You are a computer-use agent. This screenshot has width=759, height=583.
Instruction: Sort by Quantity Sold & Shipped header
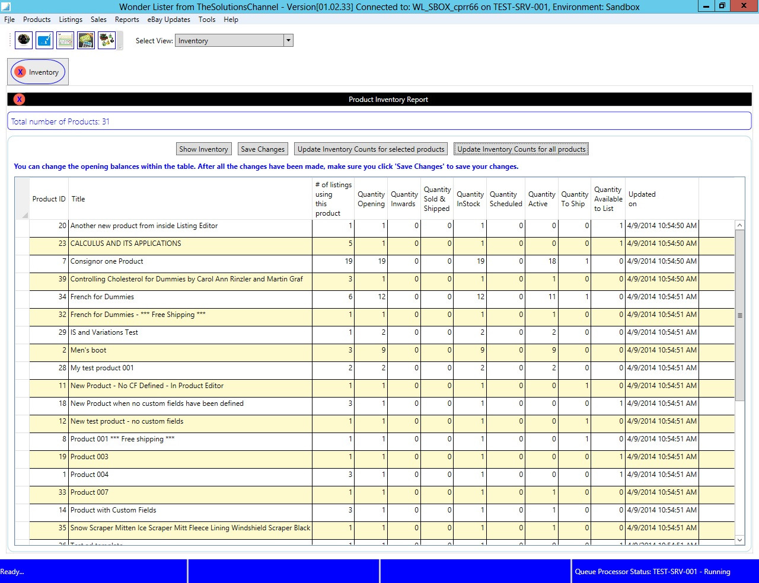point(437,199)
